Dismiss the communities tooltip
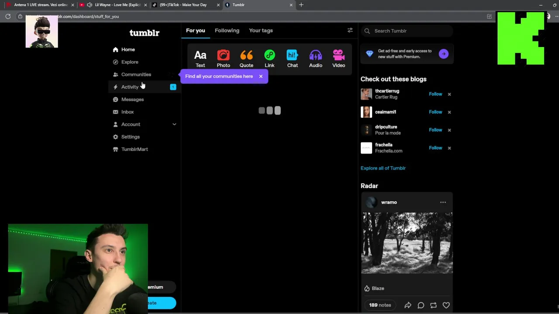559x314 pixels. [261, 76]
